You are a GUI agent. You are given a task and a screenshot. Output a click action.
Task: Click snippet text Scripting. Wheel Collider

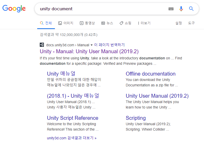tap(147, 129)
